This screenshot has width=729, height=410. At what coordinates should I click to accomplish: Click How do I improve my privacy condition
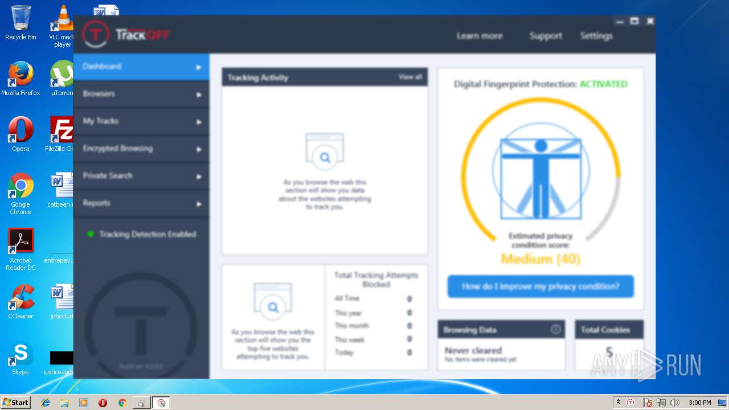point(540,286)
